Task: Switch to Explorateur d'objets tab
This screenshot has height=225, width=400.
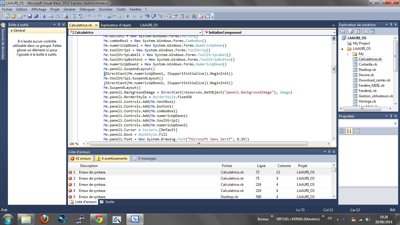Action: 116,25
